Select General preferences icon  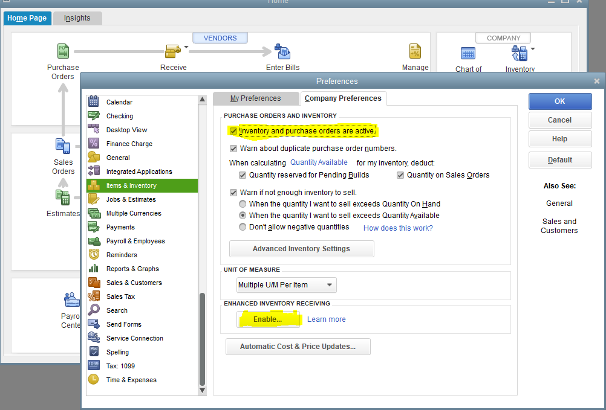click(94, 157)
